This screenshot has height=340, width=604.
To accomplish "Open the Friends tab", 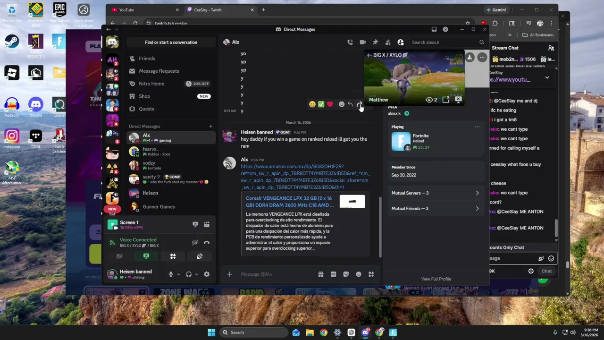I will 170,58.
